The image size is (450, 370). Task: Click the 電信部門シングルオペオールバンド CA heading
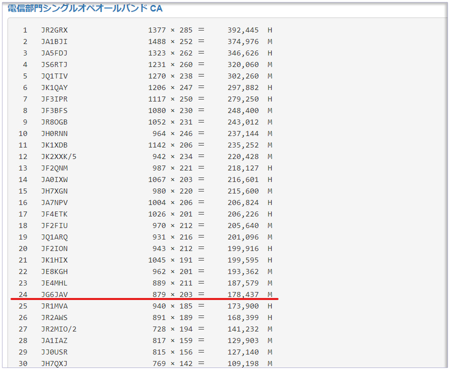tap(85, 8)
